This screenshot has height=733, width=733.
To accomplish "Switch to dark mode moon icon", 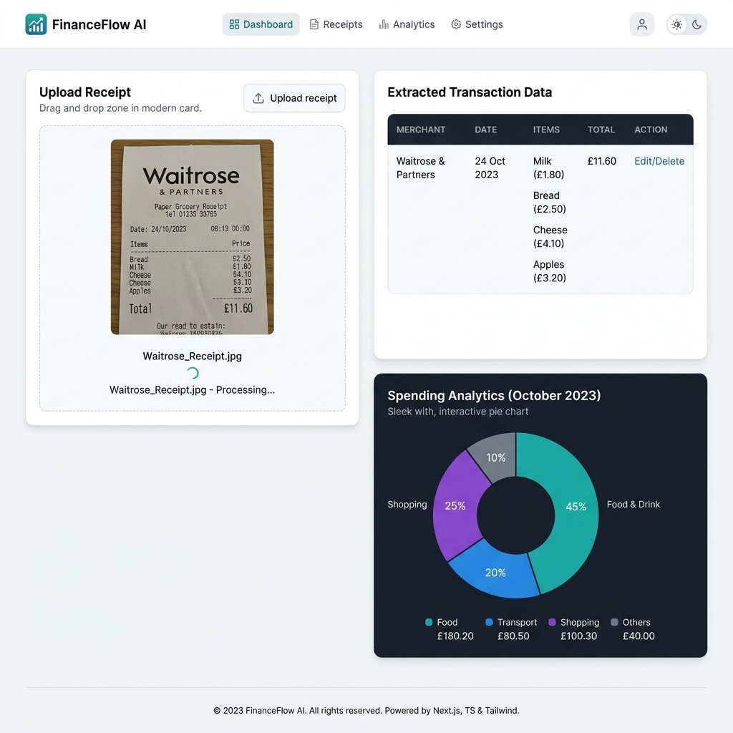I will click(696, 24).
